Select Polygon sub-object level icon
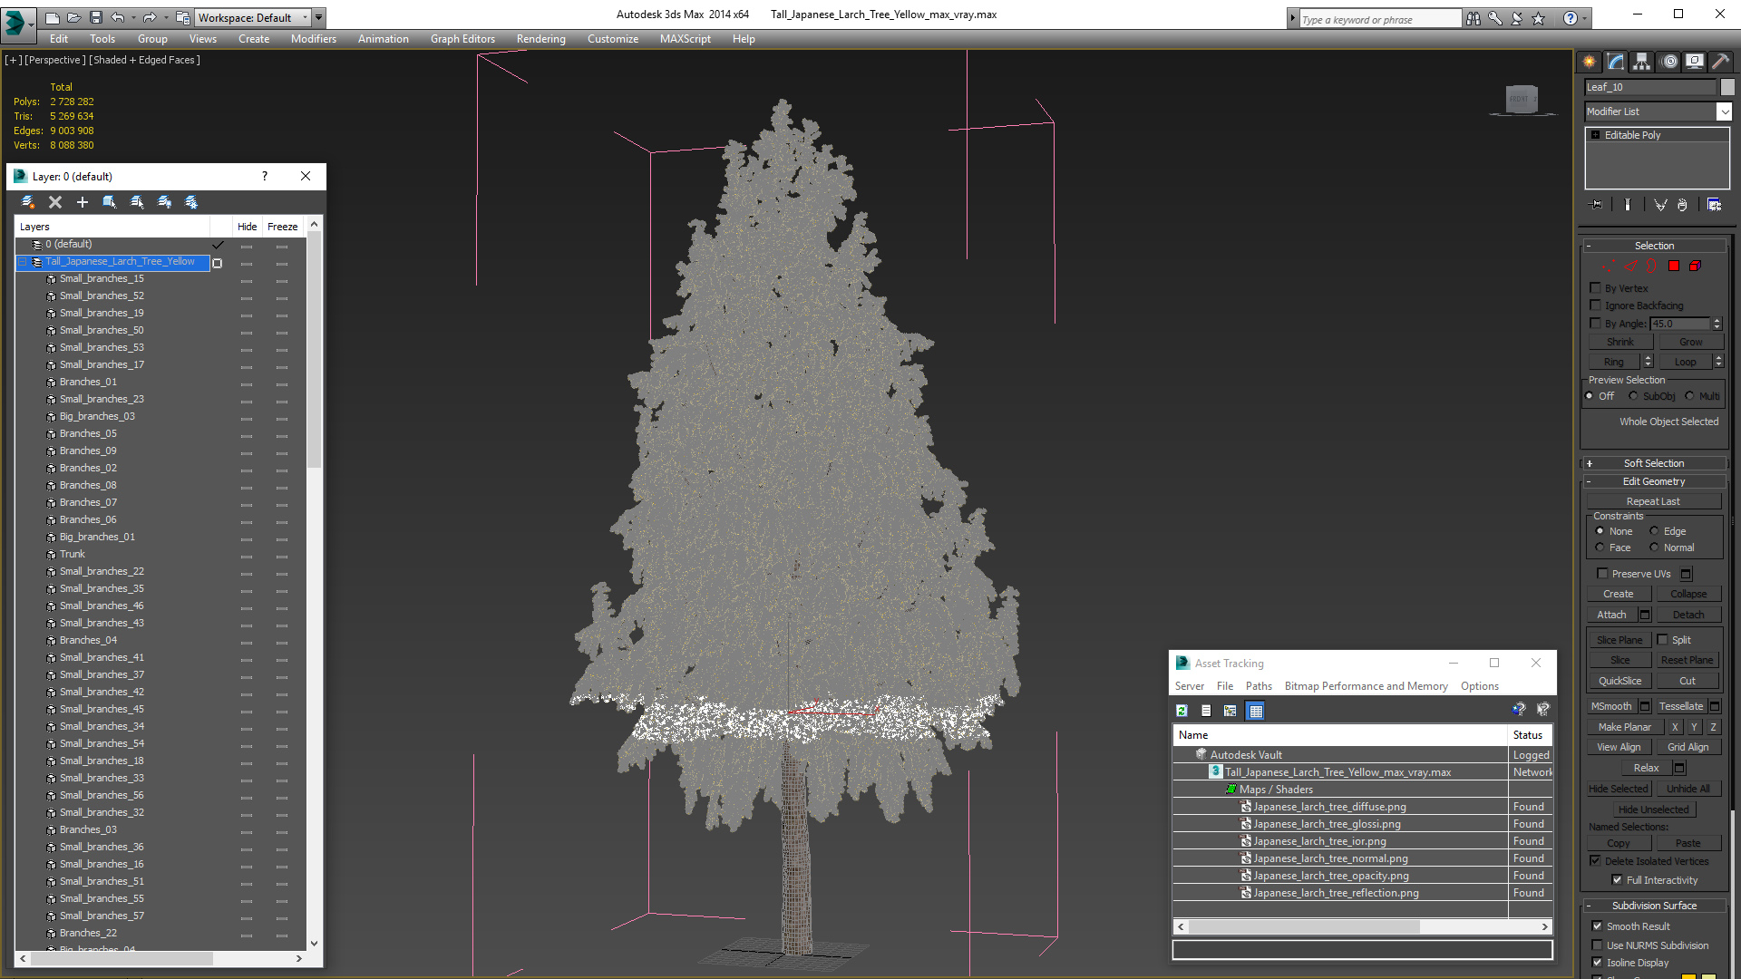The image size is (1741, 979). [1674, 266]
